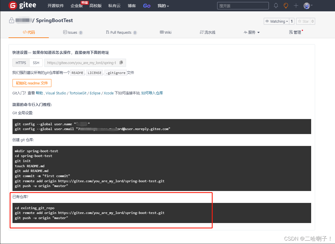Click the plus icon to create new
This screenshot has height=244, width=335.
point(296,6)
